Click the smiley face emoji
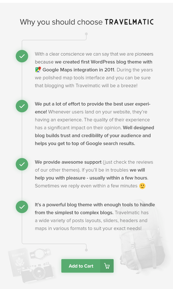 (142, 186)
